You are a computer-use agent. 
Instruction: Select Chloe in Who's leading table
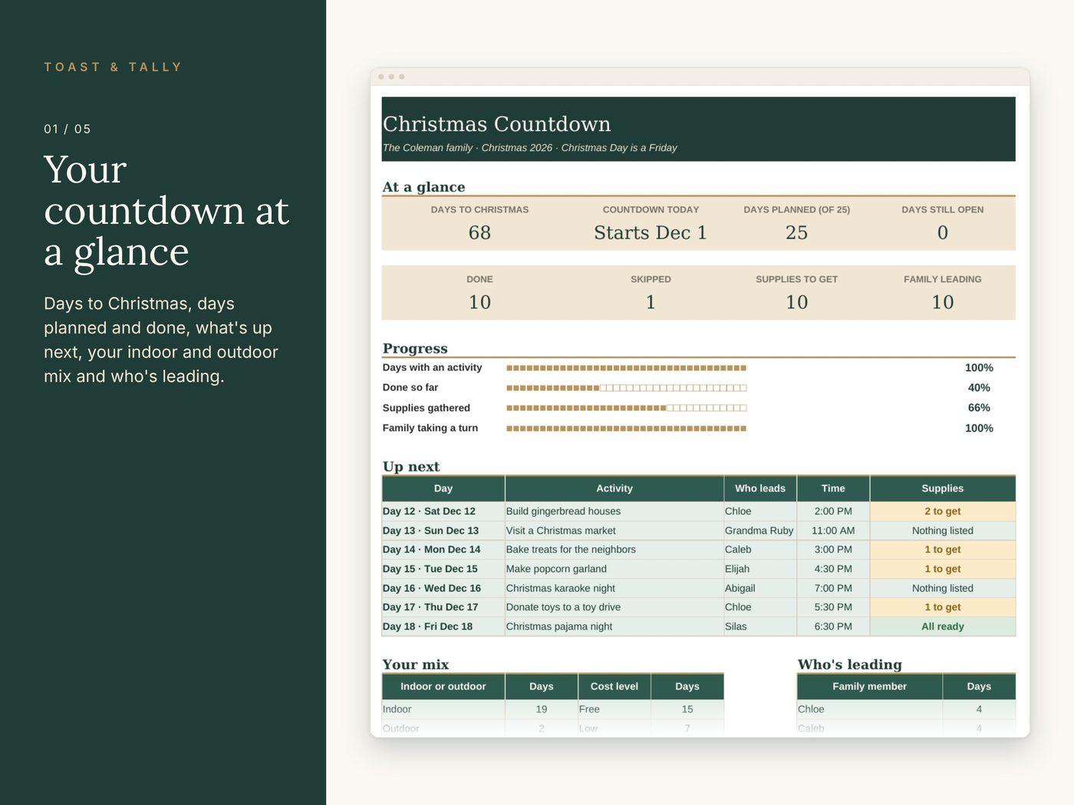(x=870, y=709)
